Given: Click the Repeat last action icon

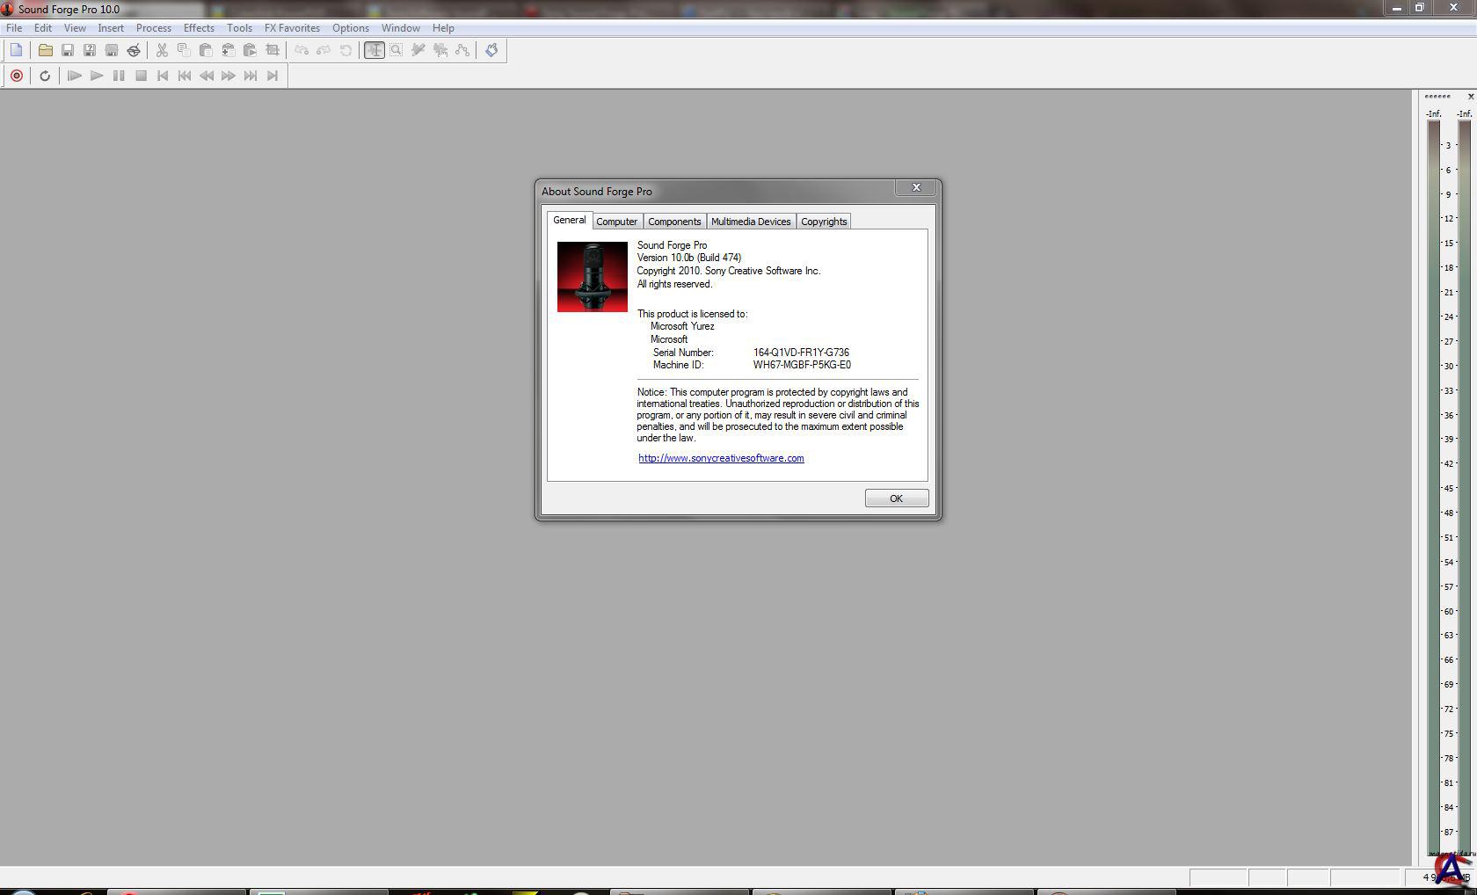Looking at the screenshot, I should pyautogui.click(x=346, y=50).
